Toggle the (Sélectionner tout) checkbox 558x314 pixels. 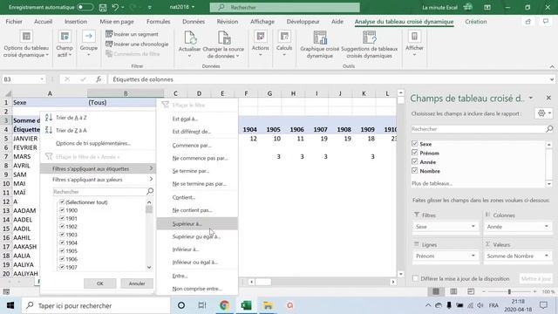(62, 202)
